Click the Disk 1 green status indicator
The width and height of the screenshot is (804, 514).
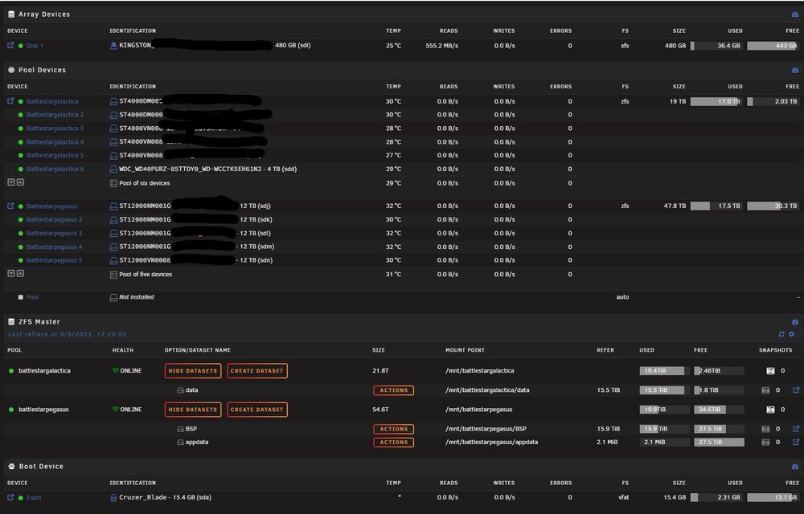click(x=21, y=46)
